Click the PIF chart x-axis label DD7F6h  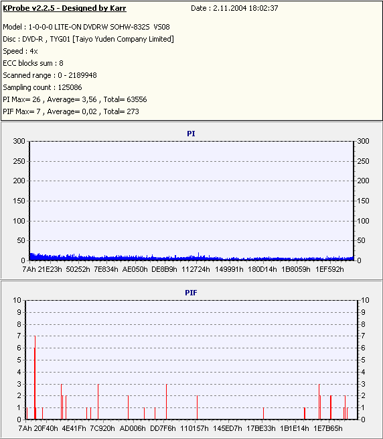pos(163,428)
